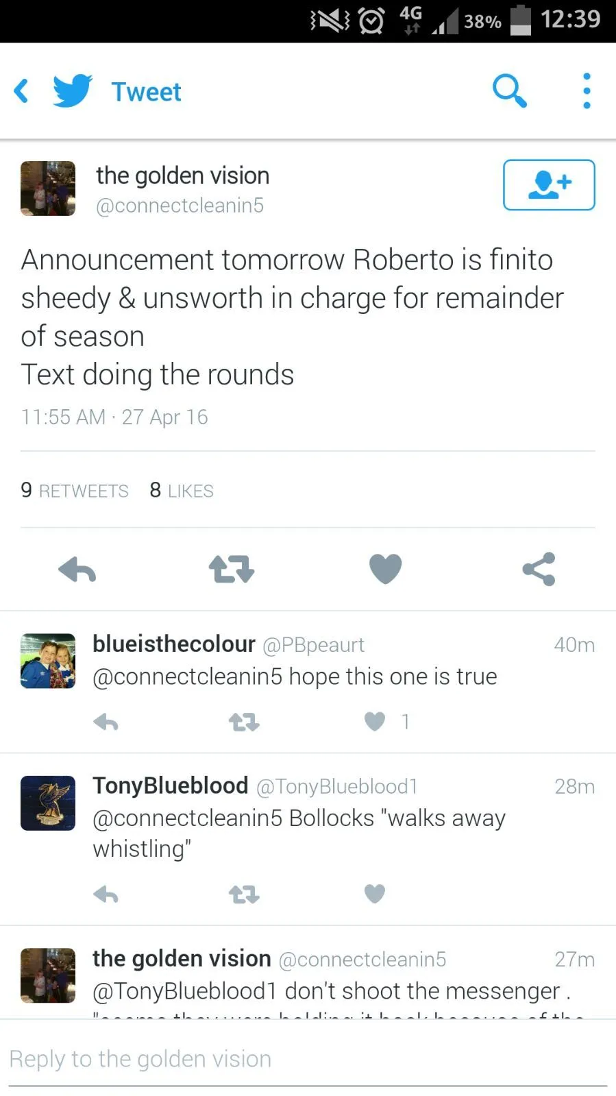Viewport: 616px width, 1096px height.
Task: Like TonyBlueblood's reply
Action: click(x=375, y=894)
